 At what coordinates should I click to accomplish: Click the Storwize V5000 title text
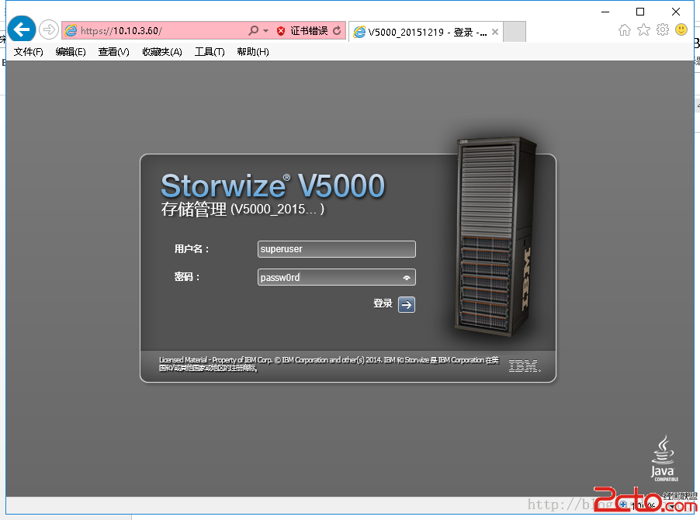(x=272, y=185)
